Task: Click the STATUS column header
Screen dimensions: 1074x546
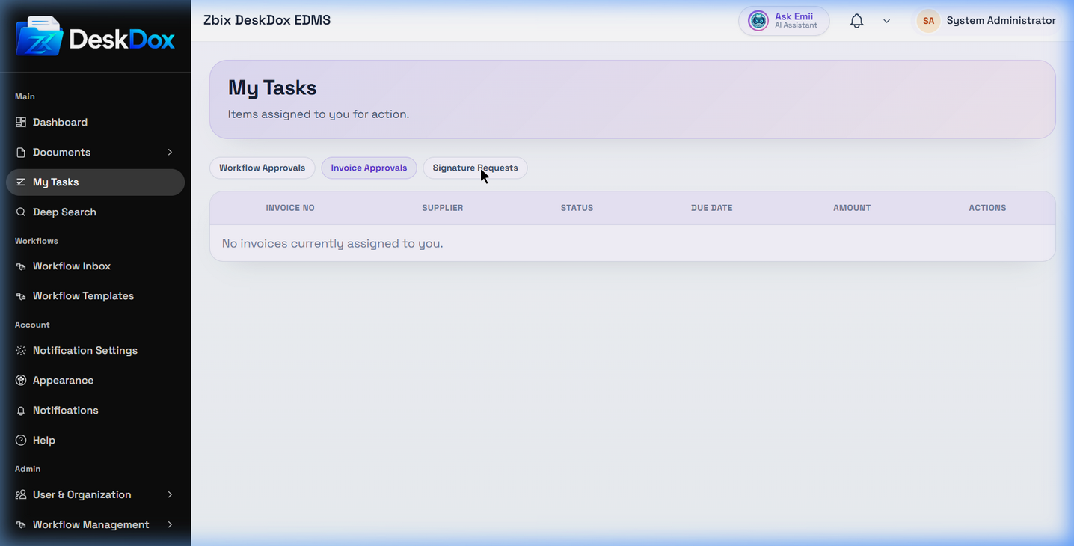Action: click(577, 208)
